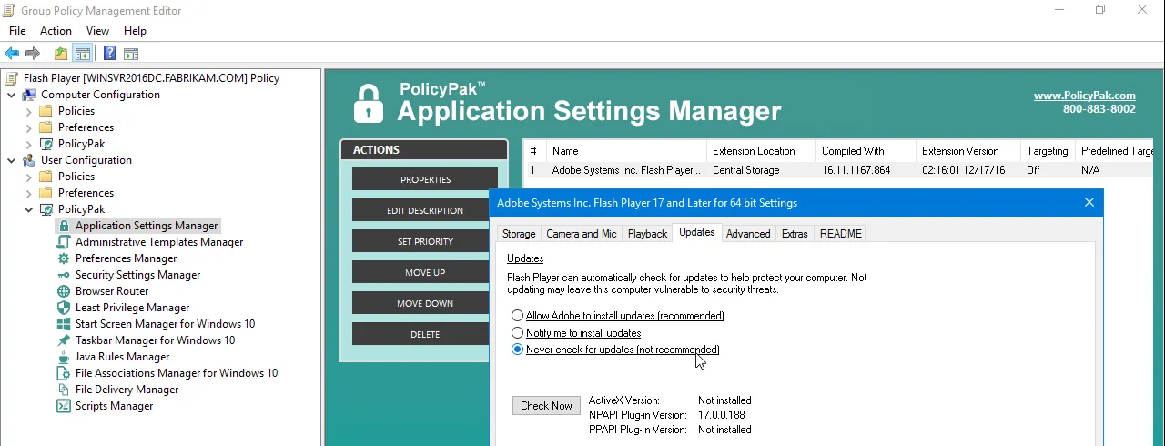The height and width of the screenshot is (446, 1165).
Task: Click the User Configuration node icon
Action: pos(29,160)
